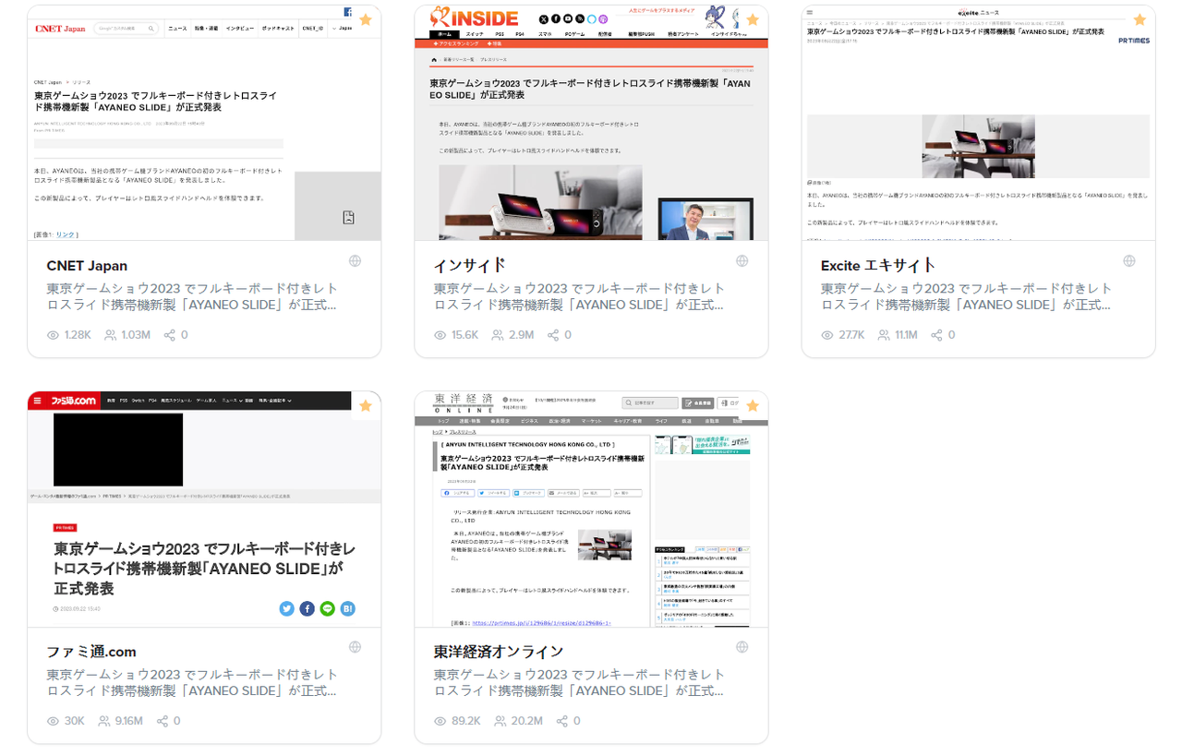Click the share icon on the Excite エキサイト card

(x=936, y=335)
